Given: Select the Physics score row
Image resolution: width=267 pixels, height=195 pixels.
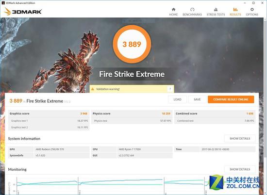Looking at the screenshot, I should (132, 114).
